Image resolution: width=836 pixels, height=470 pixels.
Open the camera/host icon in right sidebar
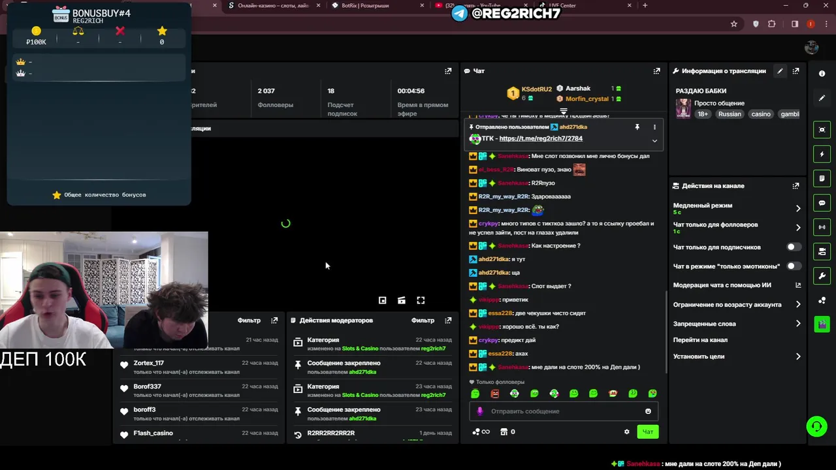[822, 251]
